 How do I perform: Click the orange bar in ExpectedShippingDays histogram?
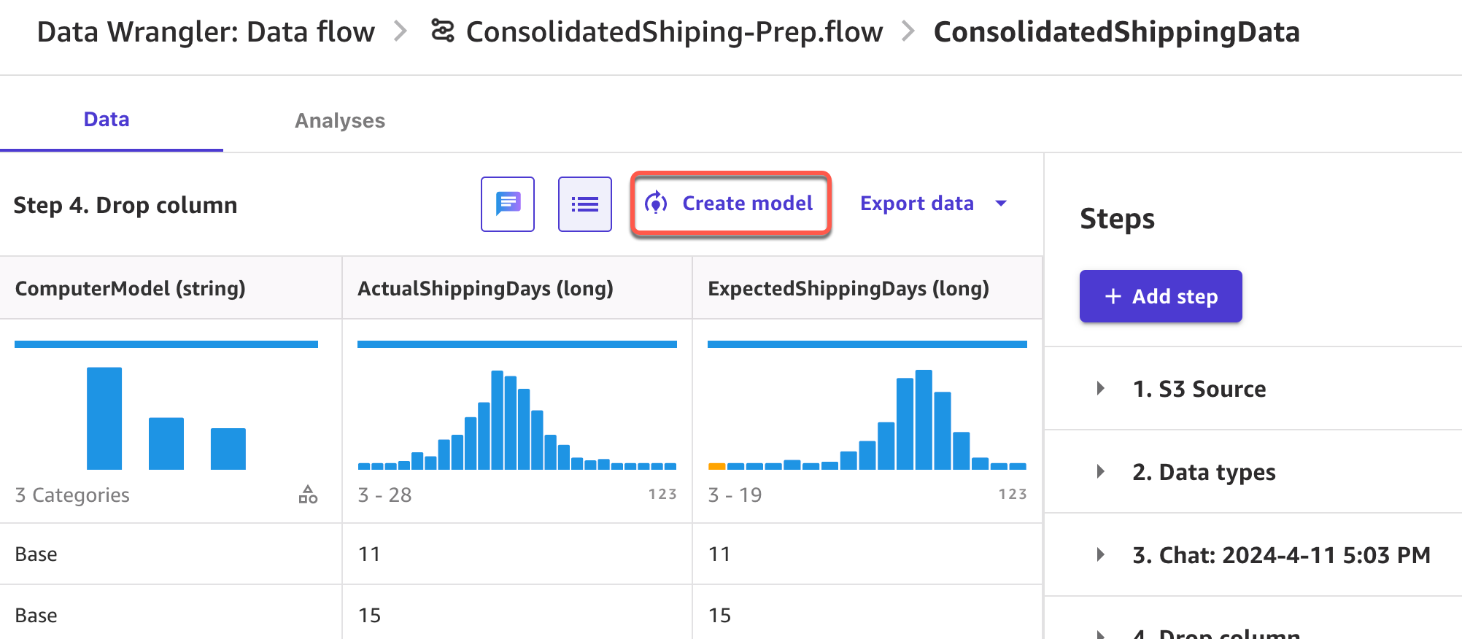716,466
